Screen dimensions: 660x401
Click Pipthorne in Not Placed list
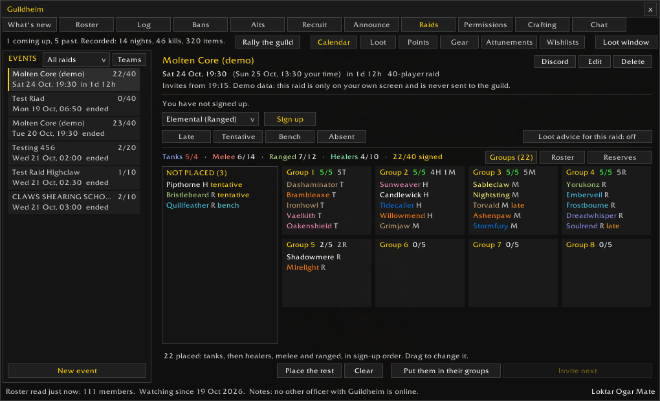(204, 185)
